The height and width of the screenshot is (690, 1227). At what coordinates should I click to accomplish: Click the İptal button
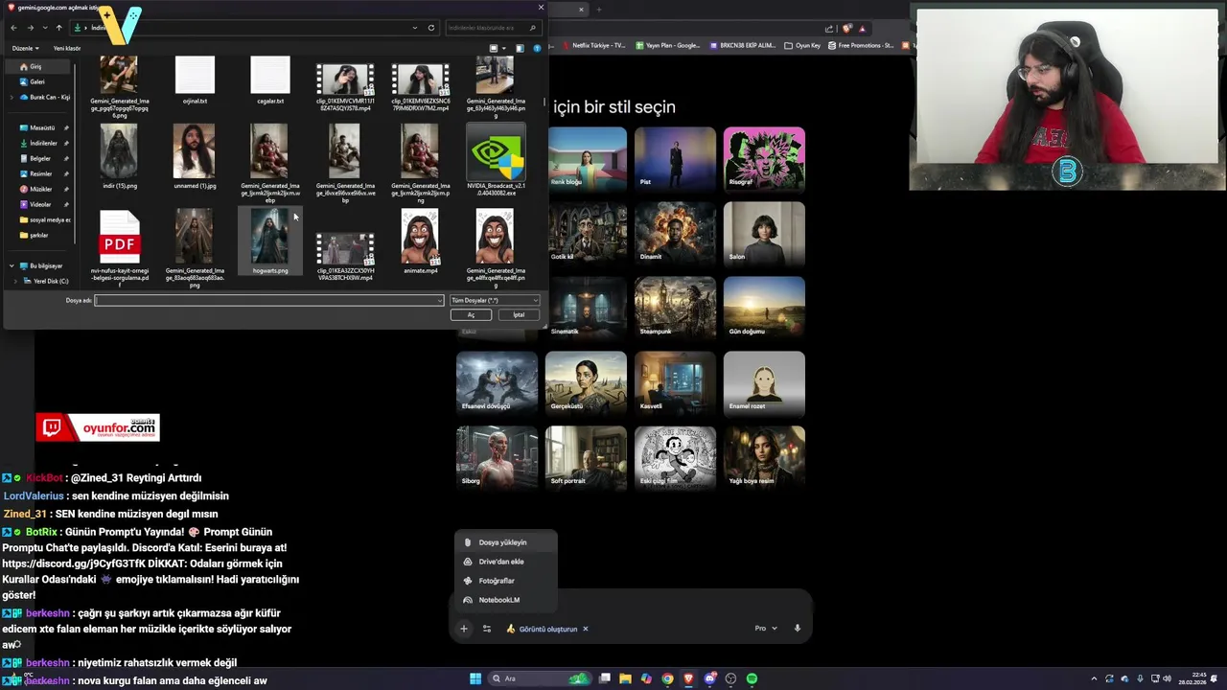519,314
